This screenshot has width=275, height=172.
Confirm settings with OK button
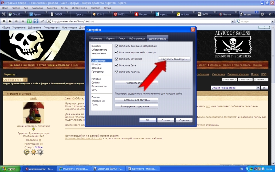point(147,120)
